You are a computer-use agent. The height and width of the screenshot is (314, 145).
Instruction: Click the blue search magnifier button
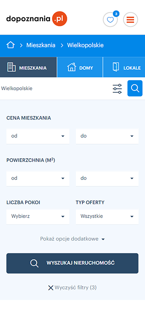(x=135, y=88)
